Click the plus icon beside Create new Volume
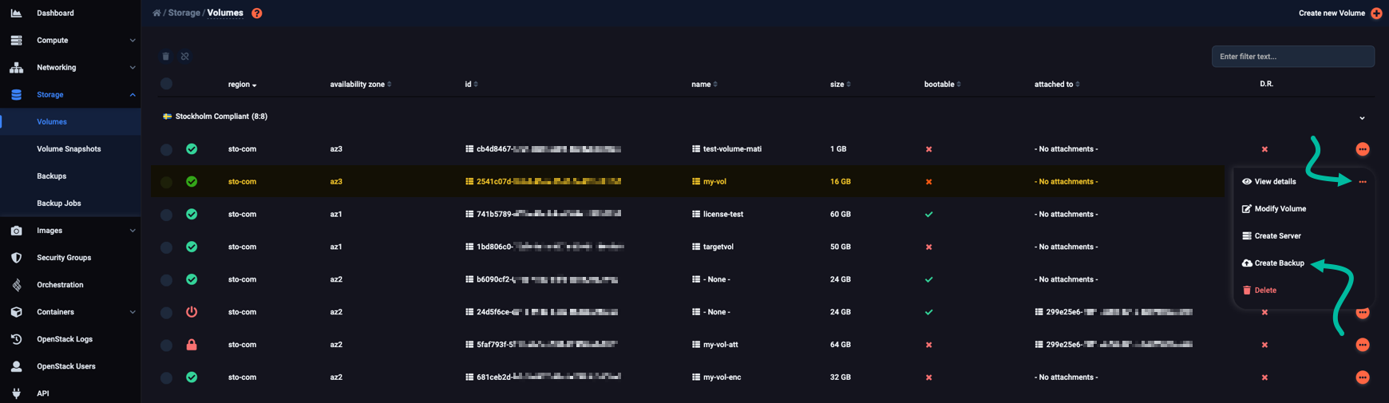 click(1376, 13)
